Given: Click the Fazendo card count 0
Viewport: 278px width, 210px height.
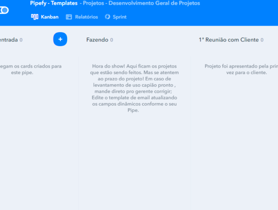Looking at the screenshot, I should click(x=112, y=40).
